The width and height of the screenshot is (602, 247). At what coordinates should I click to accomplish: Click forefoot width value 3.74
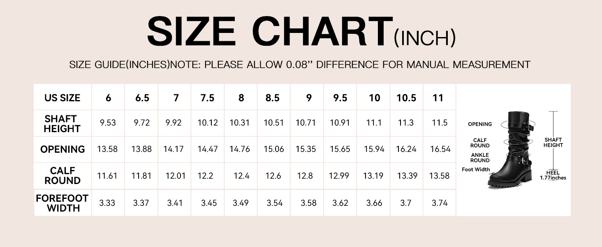[x=440, y=203]
